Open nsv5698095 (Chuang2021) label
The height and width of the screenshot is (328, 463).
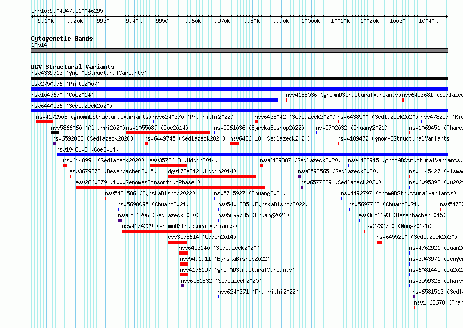click(153, 204)
